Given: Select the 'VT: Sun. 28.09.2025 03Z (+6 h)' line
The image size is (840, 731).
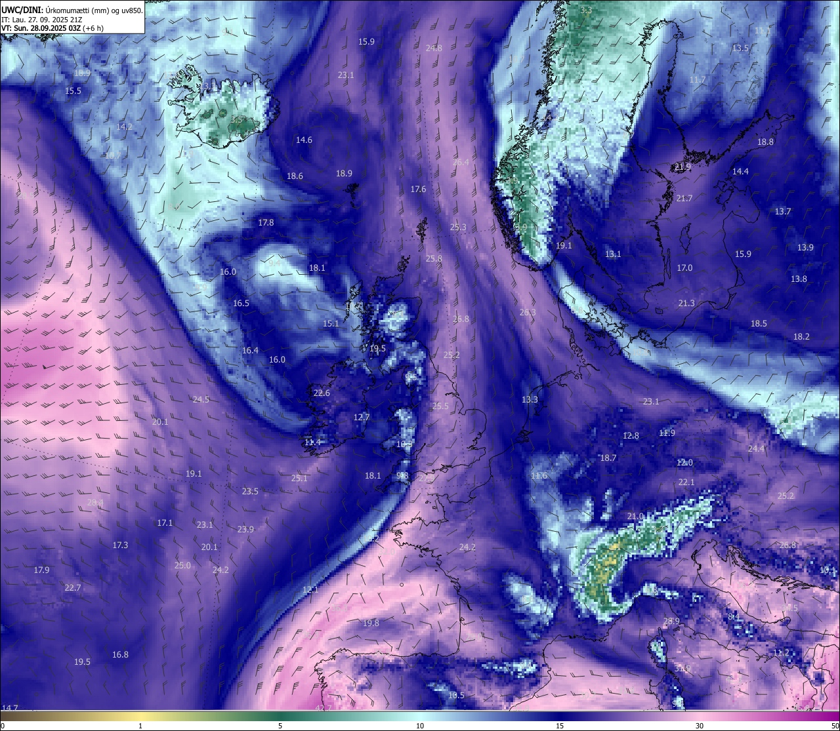Looking at the screenshot, I should [52, 28].
